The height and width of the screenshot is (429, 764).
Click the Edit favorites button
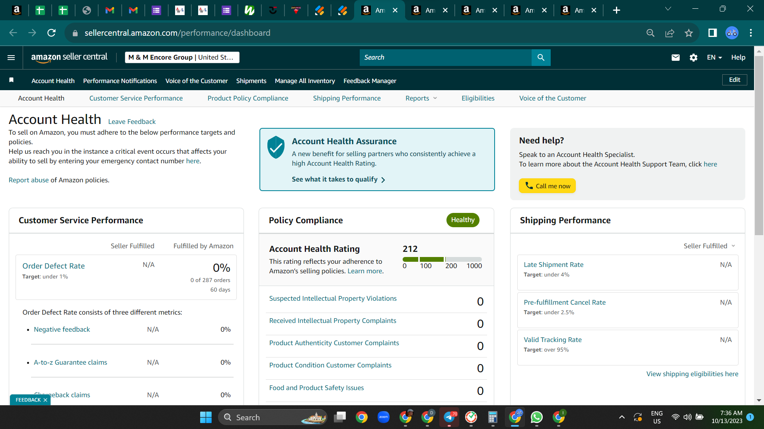[x=735, y=80]
